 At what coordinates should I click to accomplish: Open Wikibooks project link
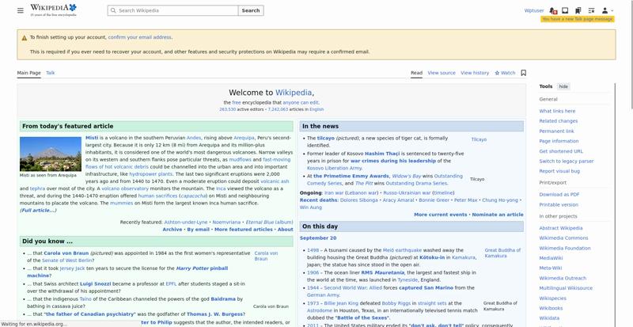pos(551,308)
